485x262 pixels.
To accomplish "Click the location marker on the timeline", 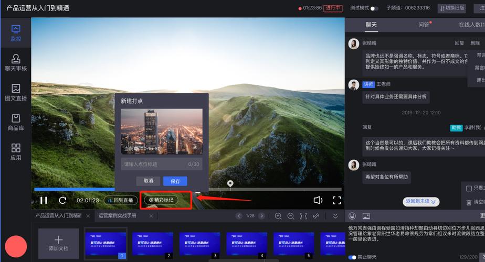I will [230, 184].
